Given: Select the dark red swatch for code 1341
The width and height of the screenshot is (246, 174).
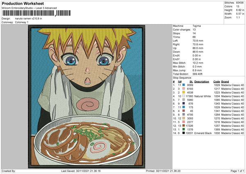Looking at the screenshot, I should tap(184, 111).
